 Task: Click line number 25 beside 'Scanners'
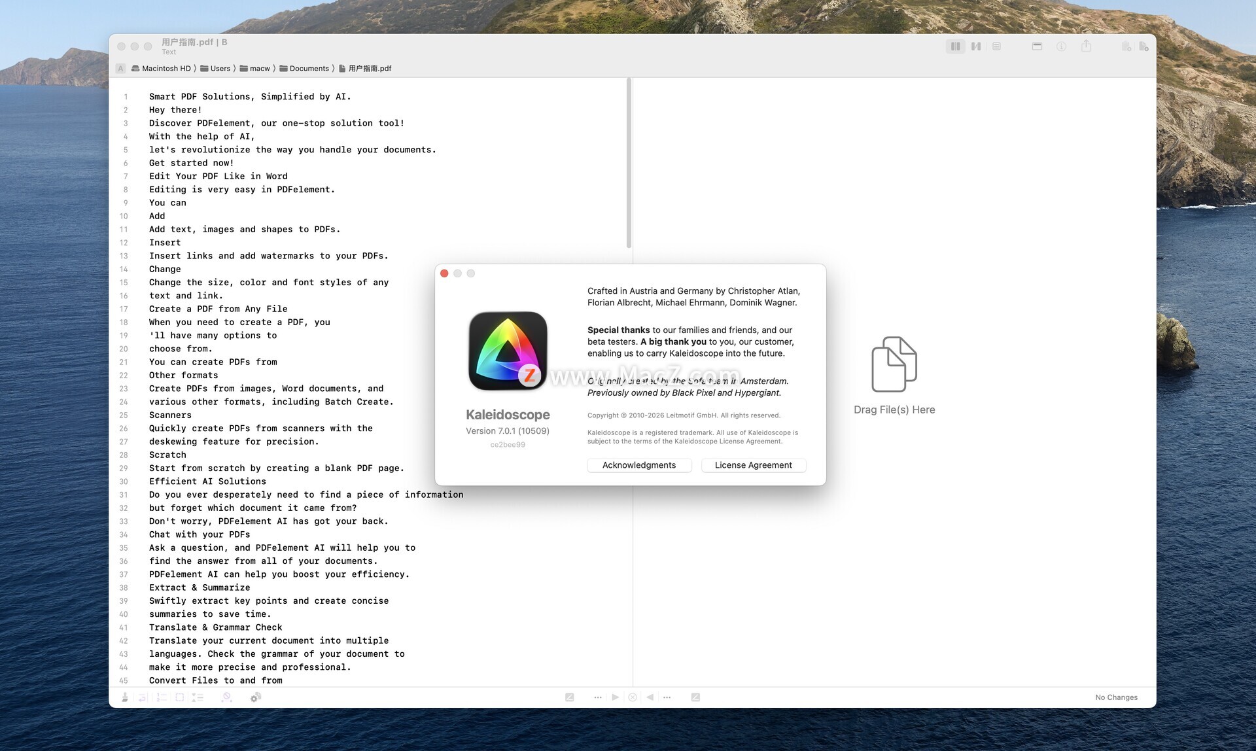click(124, 415)
